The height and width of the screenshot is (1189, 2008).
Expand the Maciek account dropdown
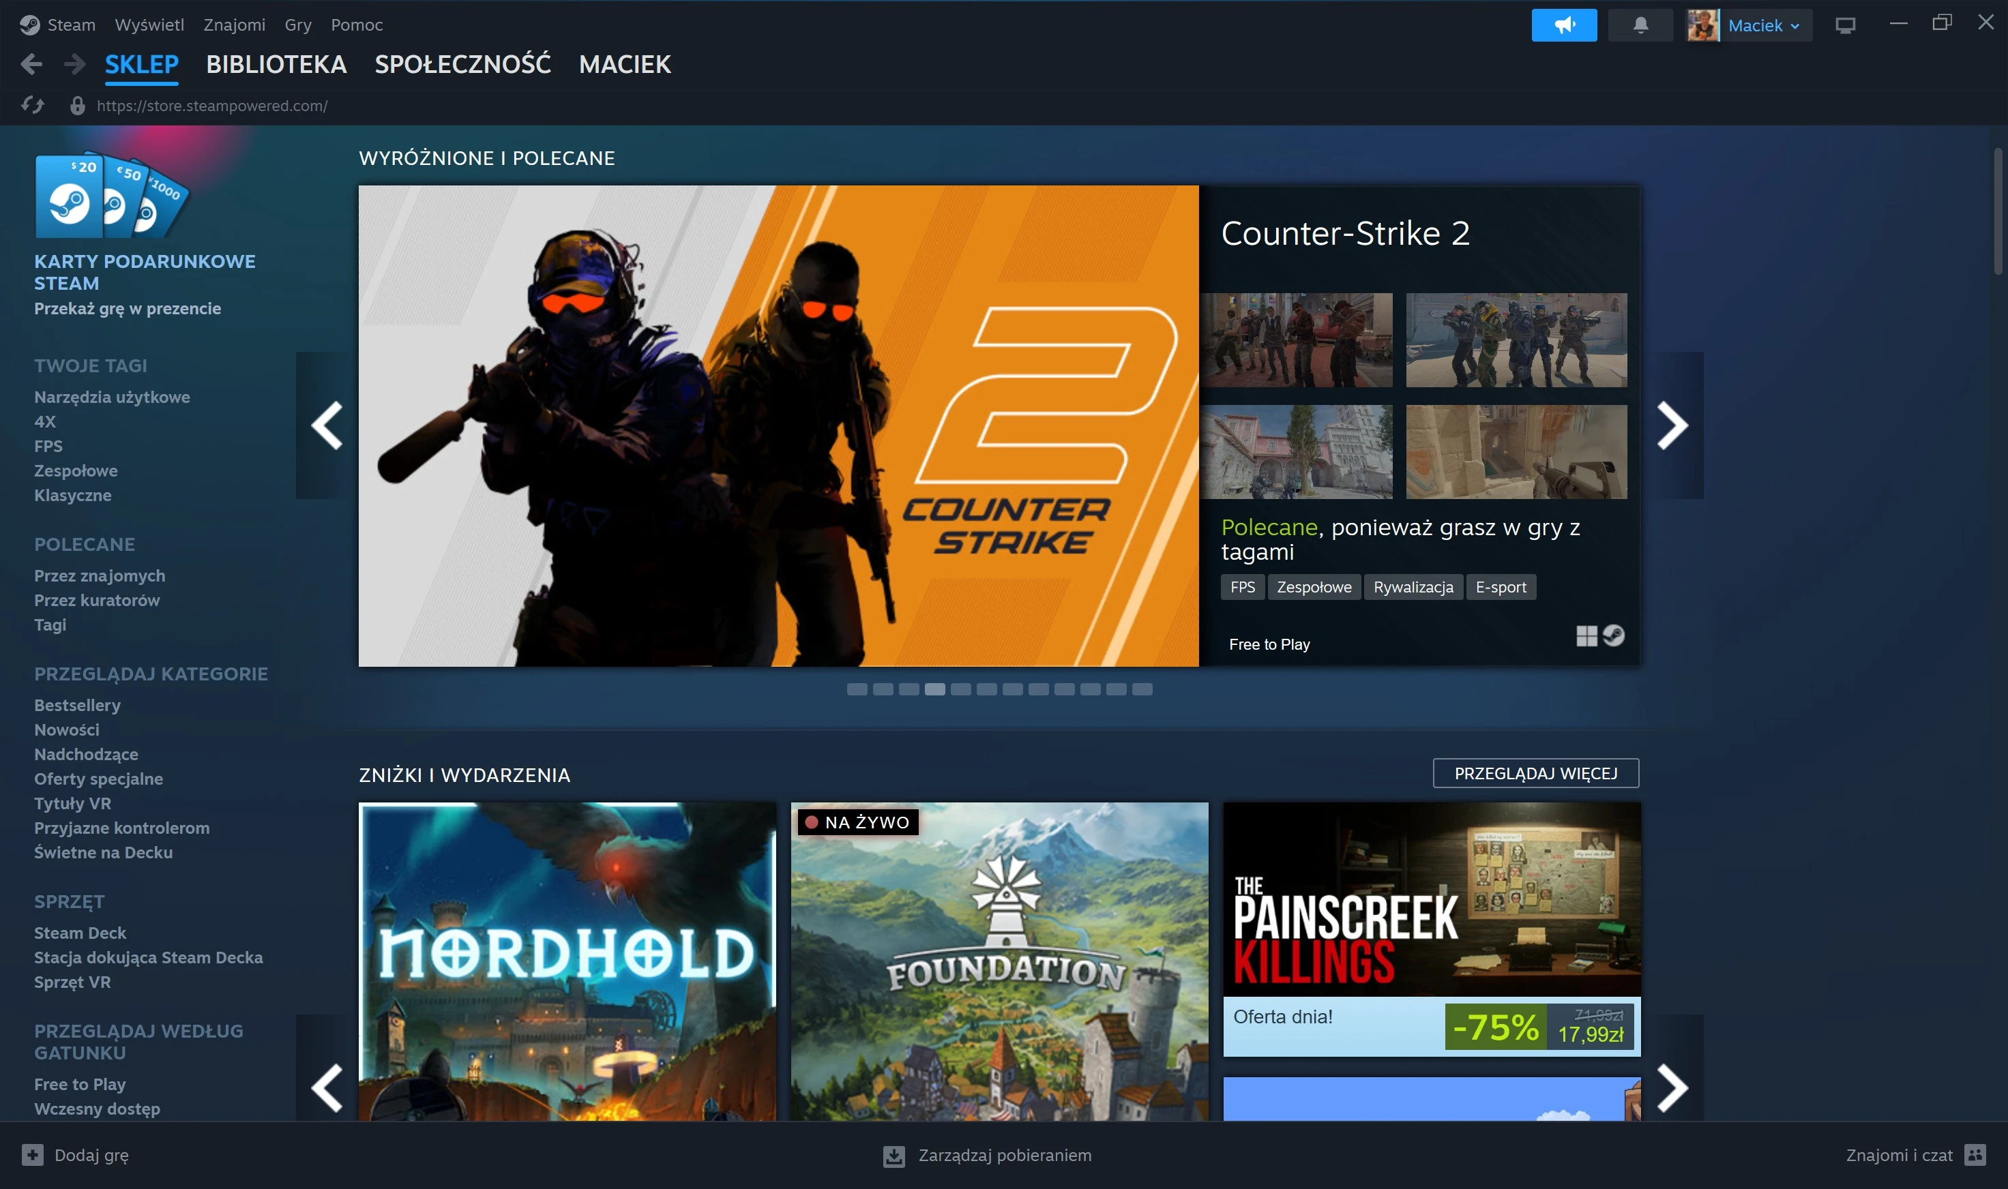pyautogui.click(x=1765, y=26)
